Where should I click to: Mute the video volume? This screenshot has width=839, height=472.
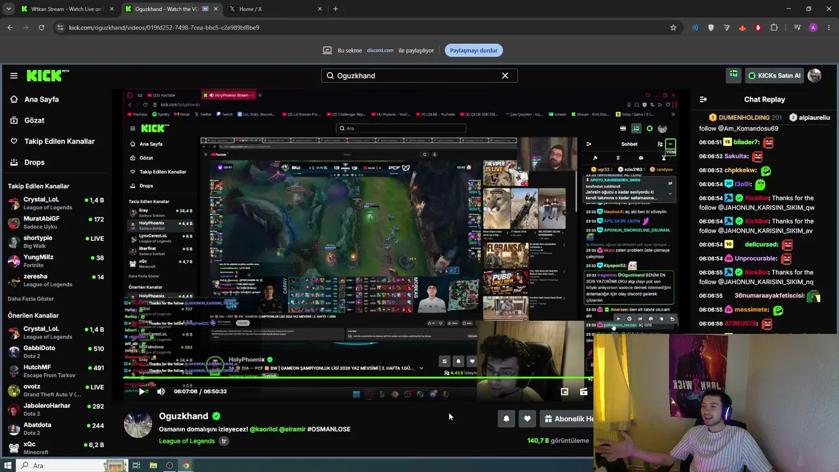161,391
